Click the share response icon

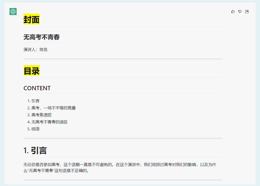point(247,12)
